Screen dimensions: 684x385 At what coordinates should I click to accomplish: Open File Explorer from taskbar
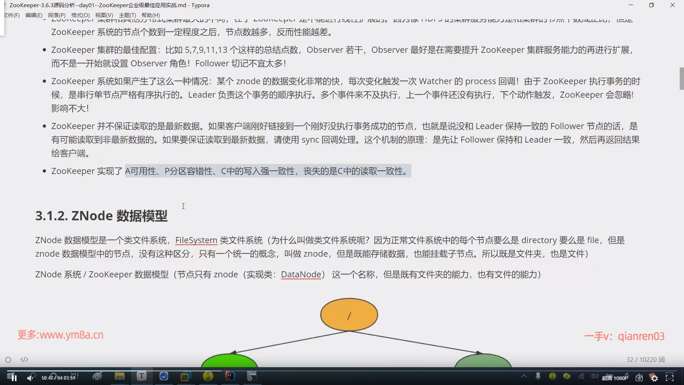click(119, 376)
